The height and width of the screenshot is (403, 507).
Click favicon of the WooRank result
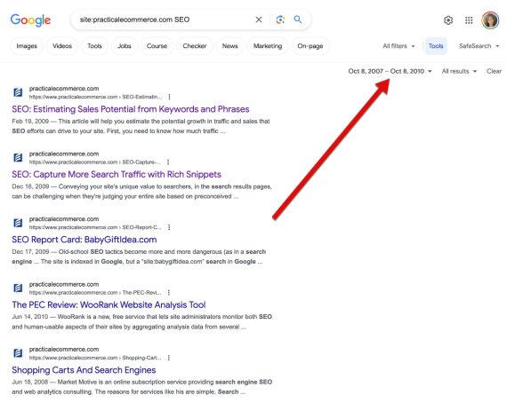(18, 288)
